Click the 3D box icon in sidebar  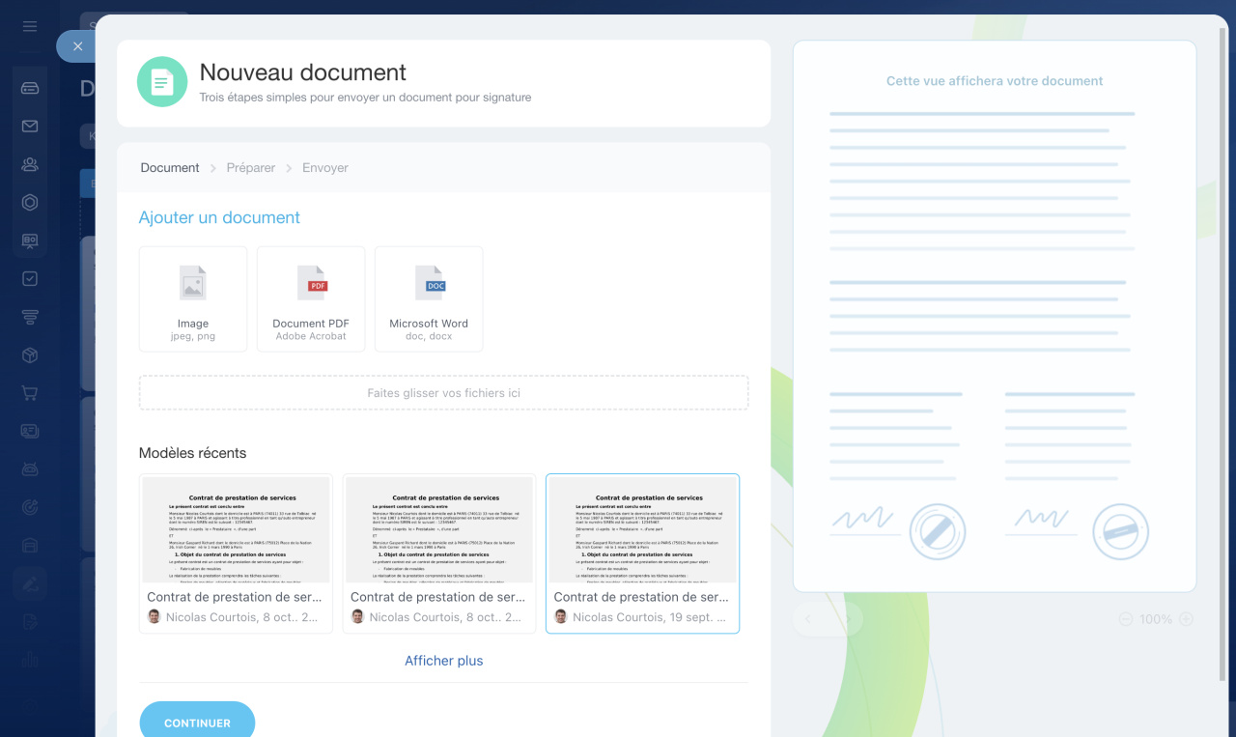[x=30, y=355]
